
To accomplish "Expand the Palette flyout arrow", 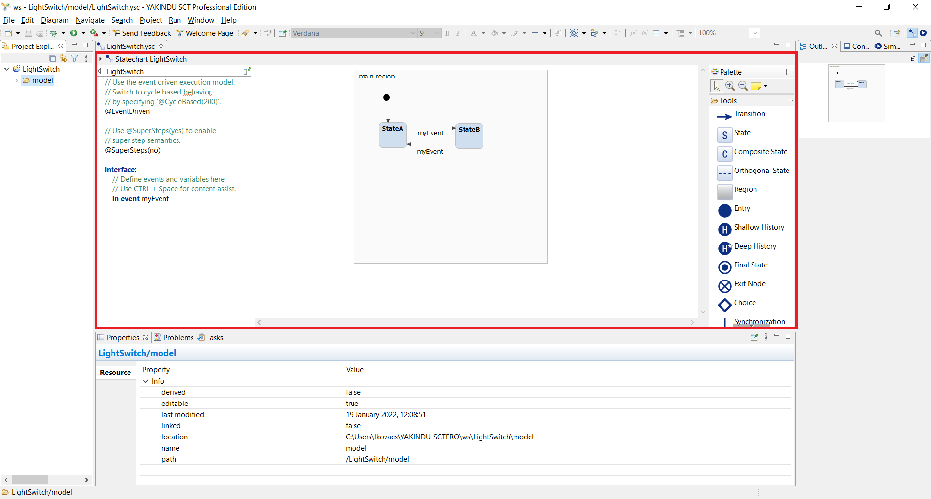I will coord(787,72).
